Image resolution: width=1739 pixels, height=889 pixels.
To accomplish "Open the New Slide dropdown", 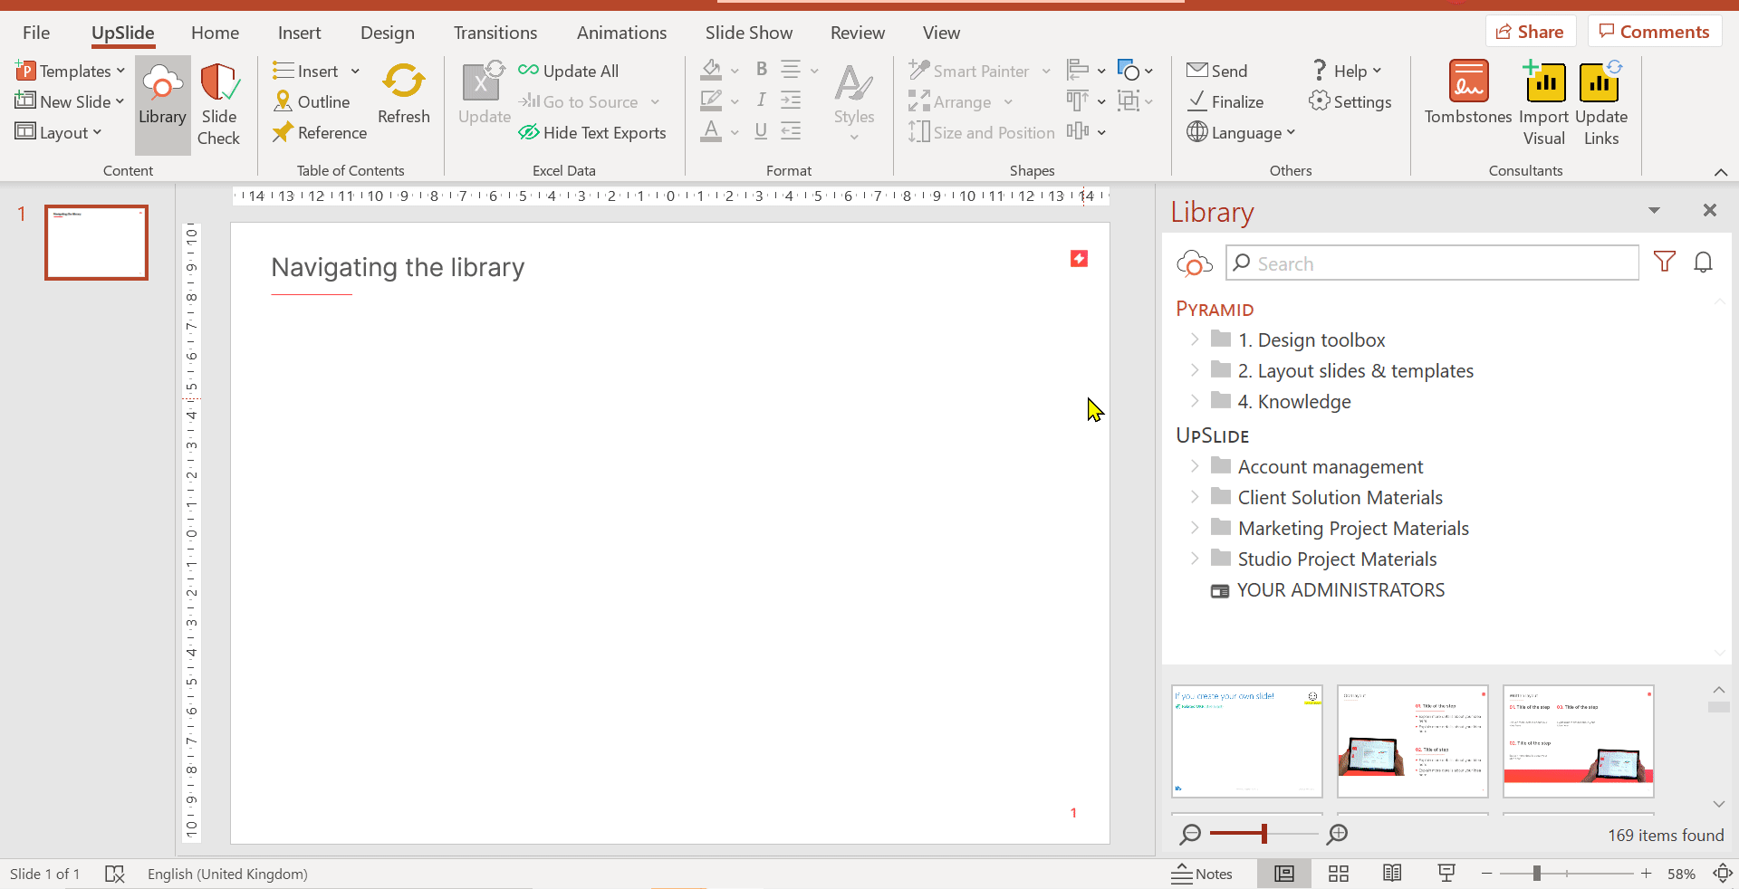I will pos(70,101).
